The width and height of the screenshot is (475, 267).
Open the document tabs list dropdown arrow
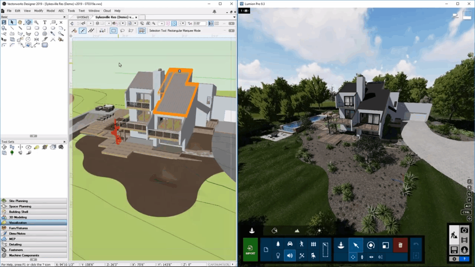(x=234, y=17)
